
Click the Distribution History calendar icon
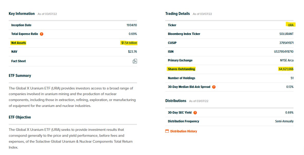click(167, 131)
